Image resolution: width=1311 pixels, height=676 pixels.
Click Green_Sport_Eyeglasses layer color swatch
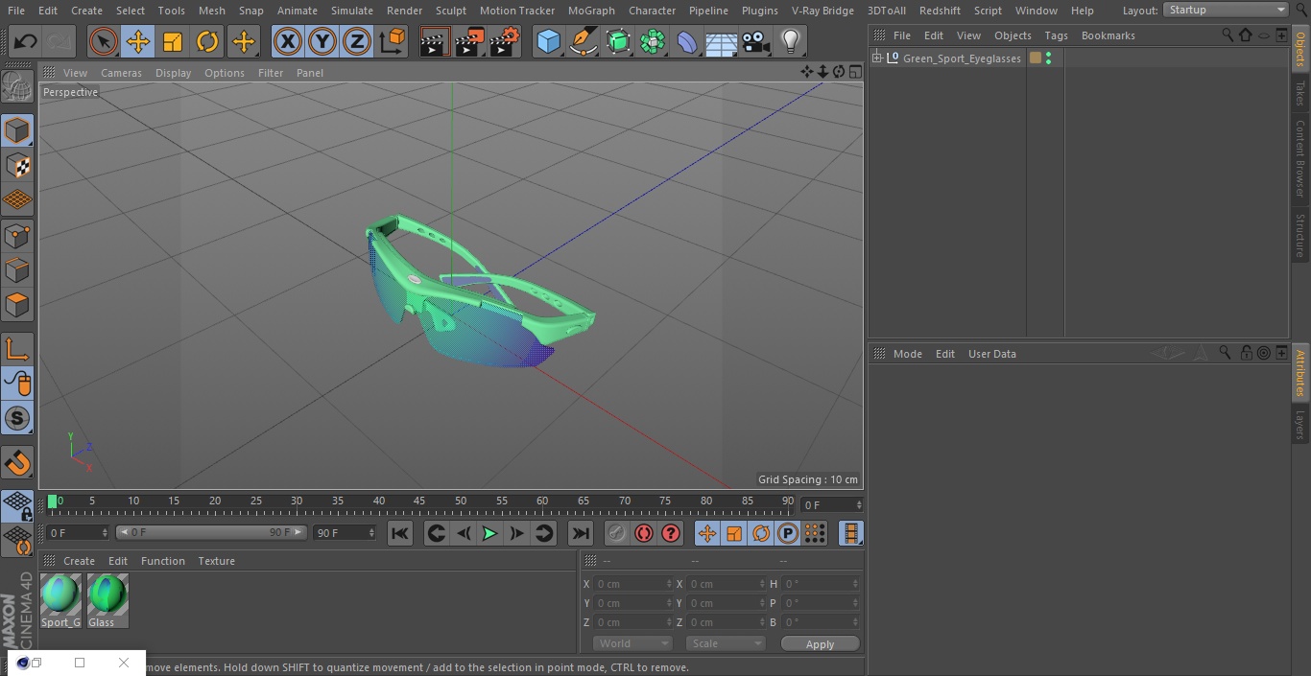coord(1036,58)
